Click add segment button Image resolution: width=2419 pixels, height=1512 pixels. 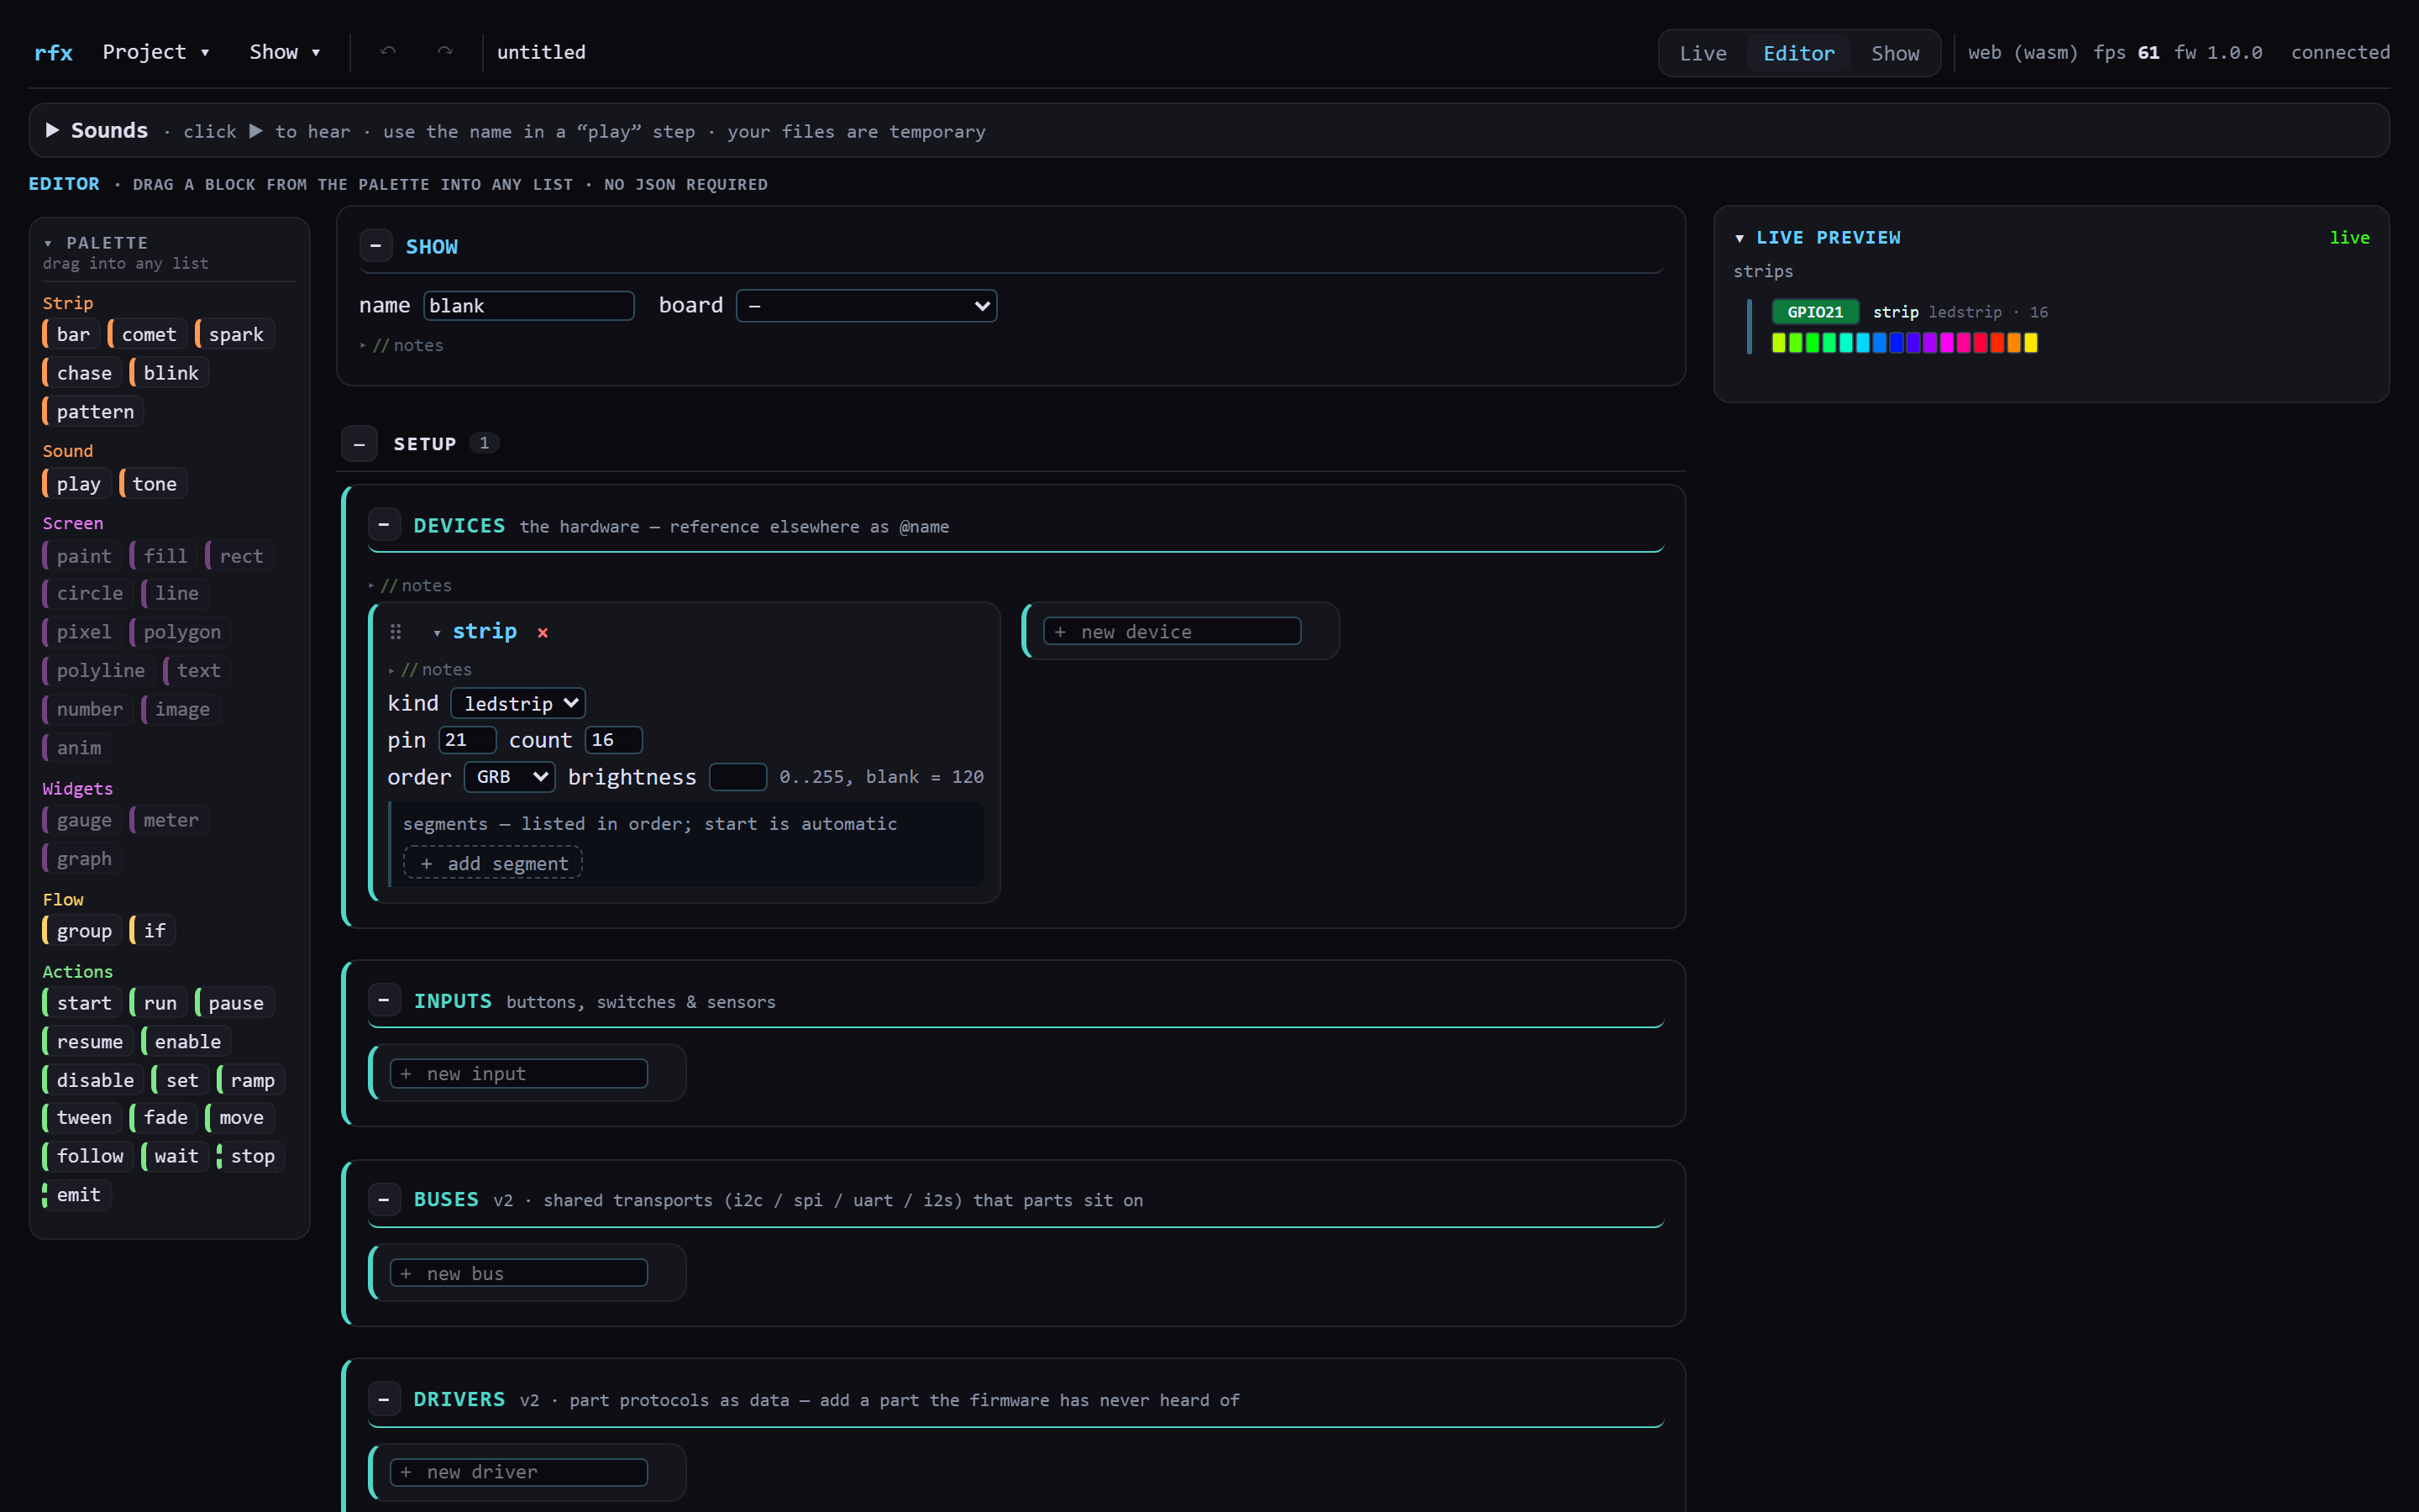point(493,863)
